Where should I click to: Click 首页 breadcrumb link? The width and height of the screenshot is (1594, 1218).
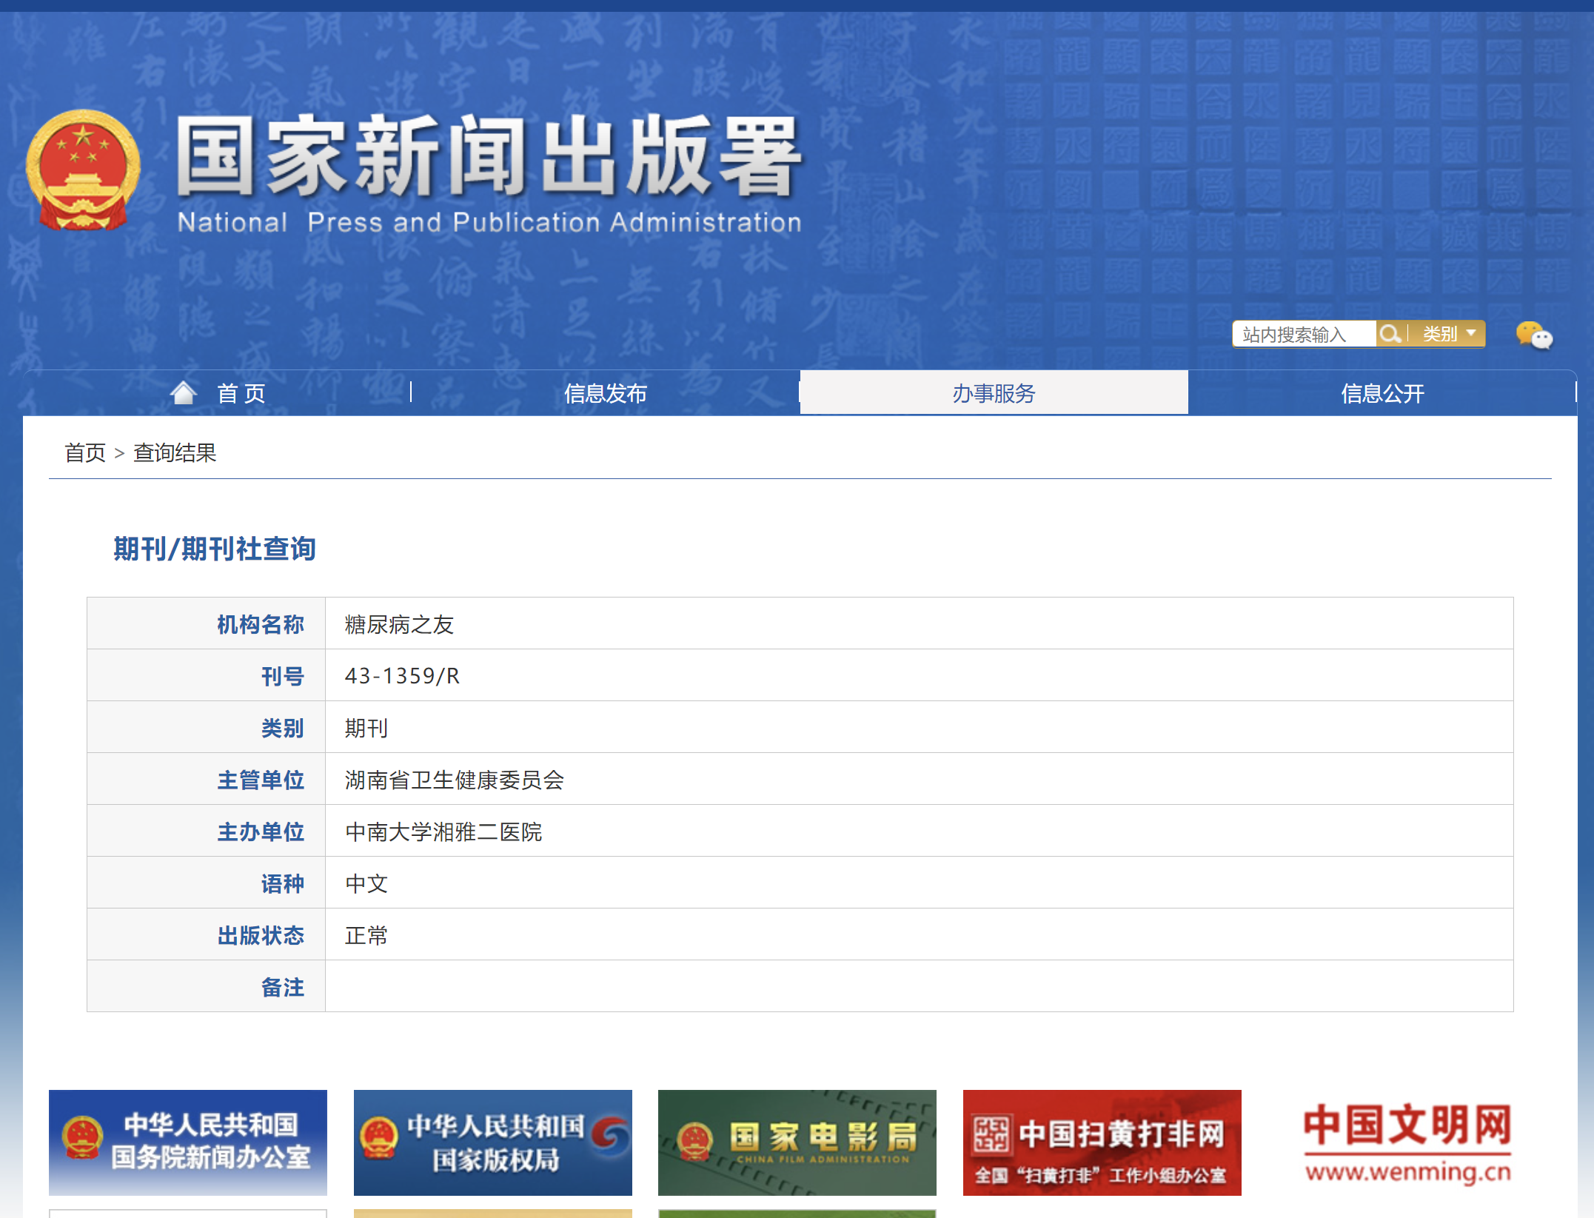coord(85,452)
